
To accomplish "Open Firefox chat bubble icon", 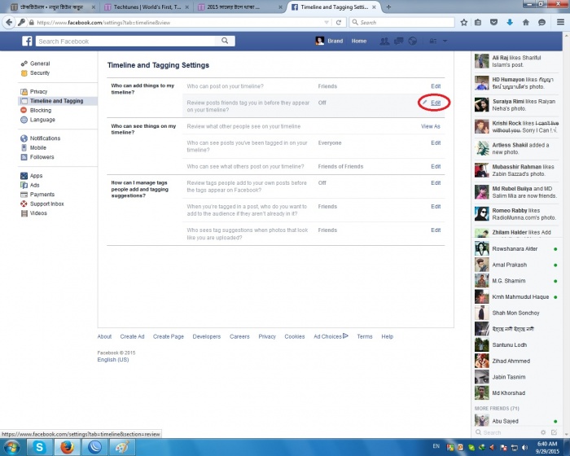I will click(541, 22).
